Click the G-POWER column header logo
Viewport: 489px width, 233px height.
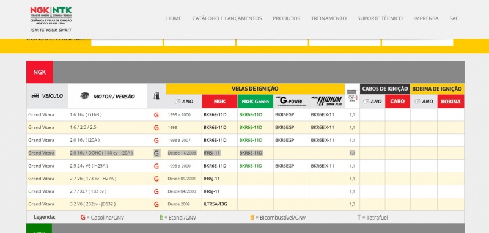pyautogui.click(x=291, y=102)
